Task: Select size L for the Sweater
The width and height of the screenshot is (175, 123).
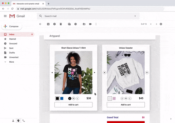Action: pos(130,98)
